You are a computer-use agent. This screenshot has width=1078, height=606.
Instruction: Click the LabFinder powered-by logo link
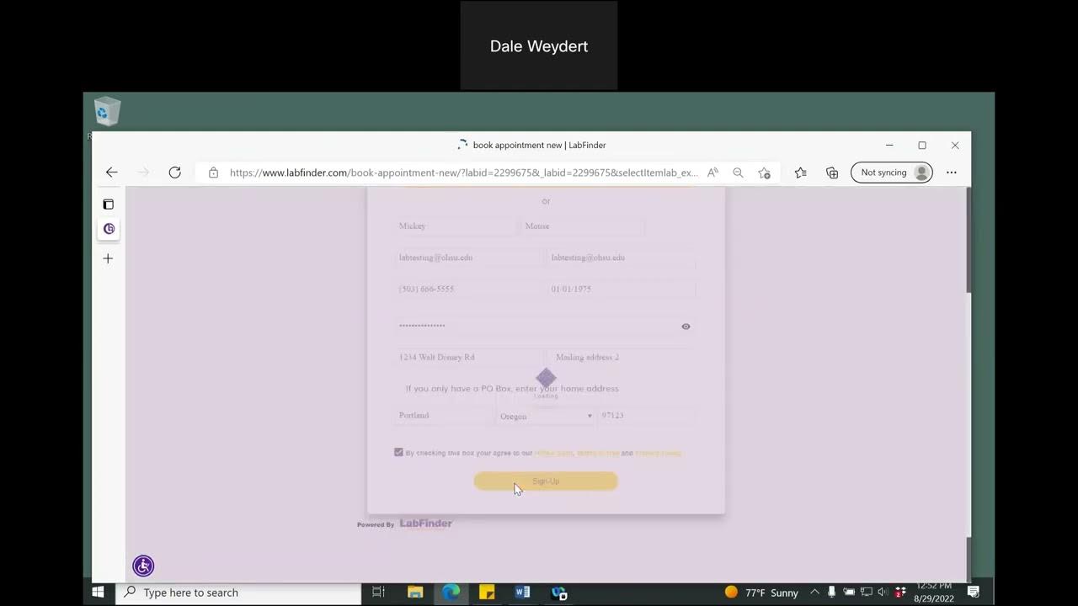426,524
